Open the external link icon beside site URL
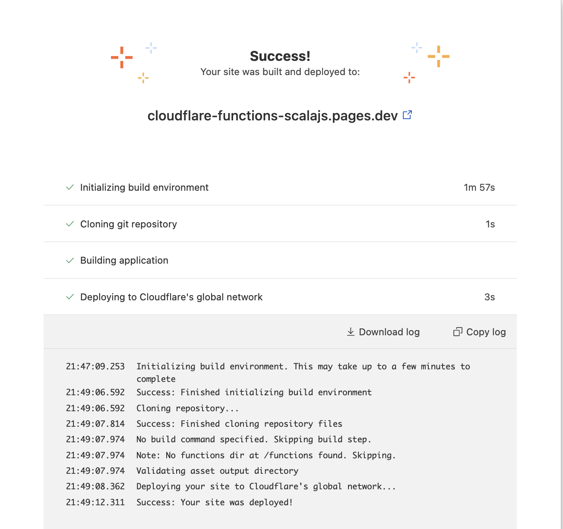Viewport: 563px width, 529px height. pyautogui.click(x=407, y=115)
